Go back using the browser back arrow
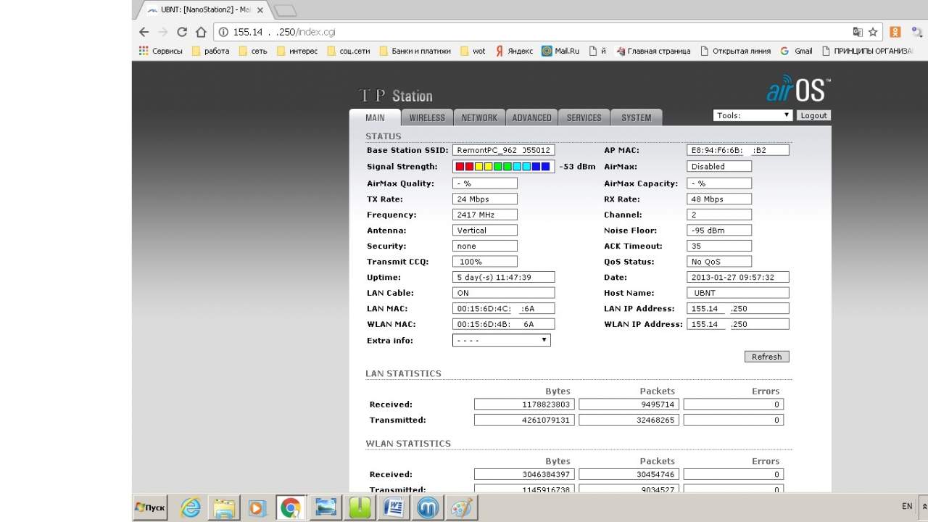The image size is (928, 522). coord(144,32)
